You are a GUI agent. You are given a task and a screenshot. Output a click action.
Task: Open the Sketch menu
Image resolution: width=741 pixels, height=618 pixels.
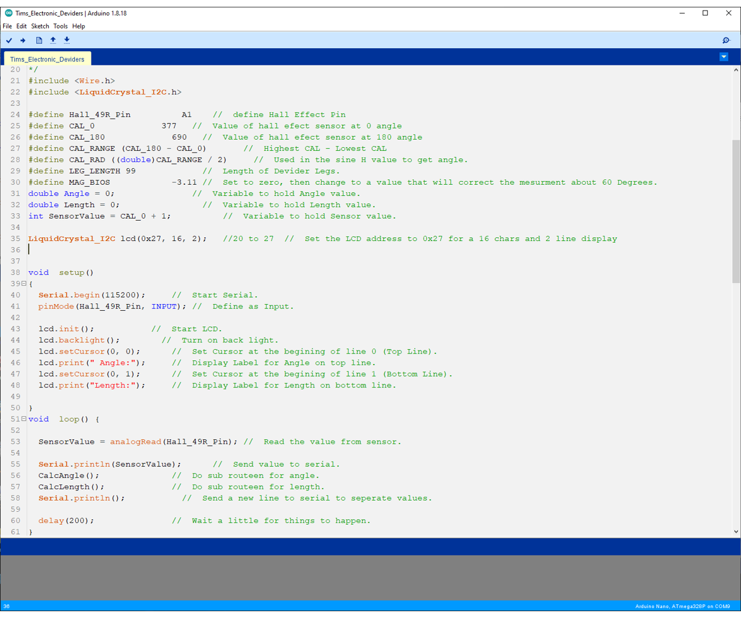pos(40,26)
